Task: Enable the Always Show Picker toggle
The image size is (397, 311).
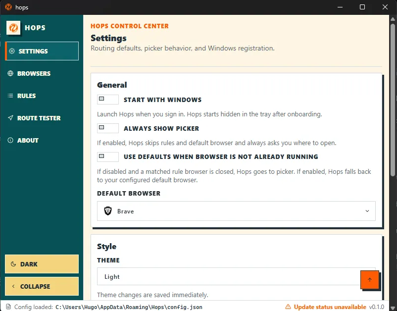Action: coord(108,128)
